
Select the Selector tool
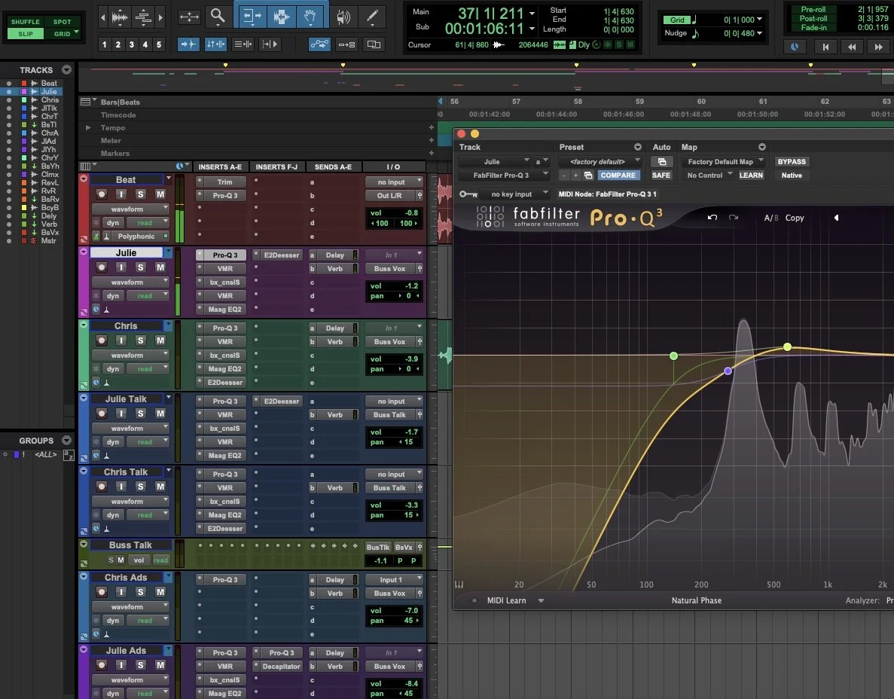[282, 16]
